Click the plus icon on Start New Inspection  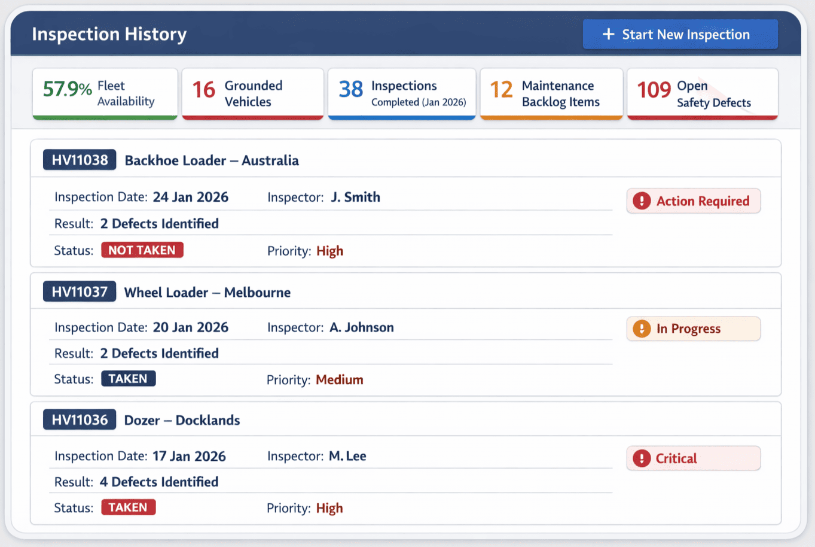click(608, 34)
